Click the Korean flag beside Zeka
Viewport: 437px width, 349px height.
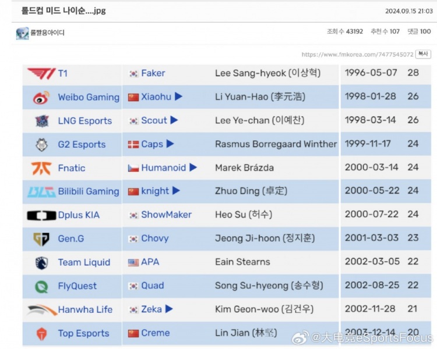pos(133,310)
